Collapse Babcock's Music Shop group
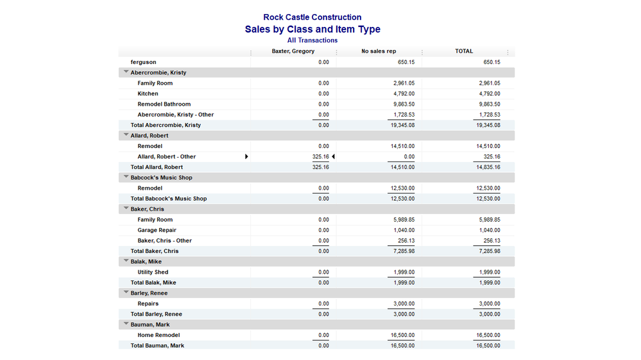The height and width of the screenshot is (360, 641). point(126,177)
